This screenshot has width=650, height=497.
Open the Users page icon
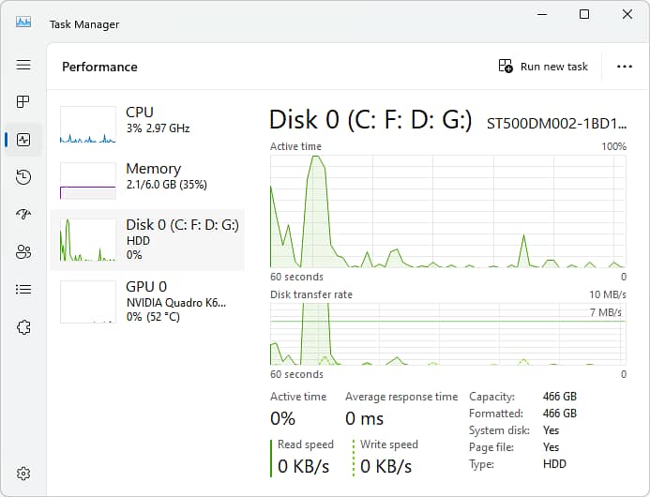pos(23,251)
